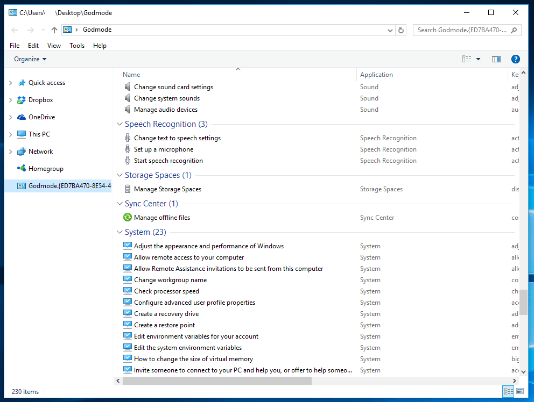Open the Organize dropdown

[30, 59]
